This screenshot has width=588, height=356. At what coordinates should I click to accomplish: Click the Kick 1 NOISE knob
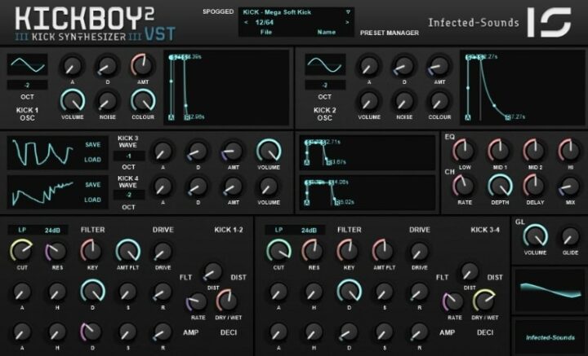(x=107, y=100)
